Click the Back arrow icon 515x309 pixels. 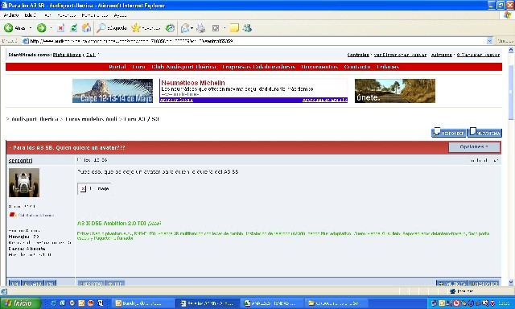click(x=9, y=28)
